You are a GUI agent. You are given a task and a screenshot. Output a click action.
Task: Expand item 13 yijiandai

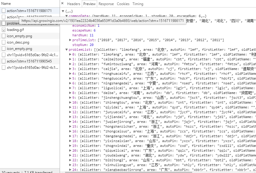tap(70, 117)
